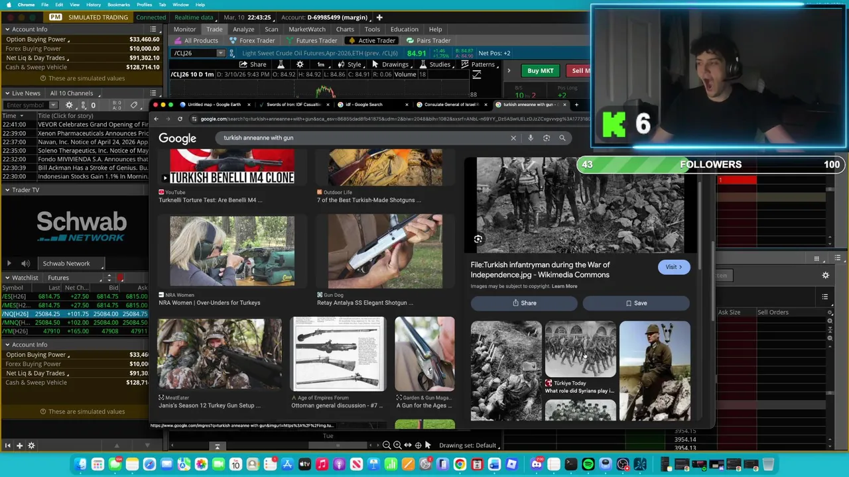
Task: Click the Visit button for the Wikimedia image
Action: (674, 267)
